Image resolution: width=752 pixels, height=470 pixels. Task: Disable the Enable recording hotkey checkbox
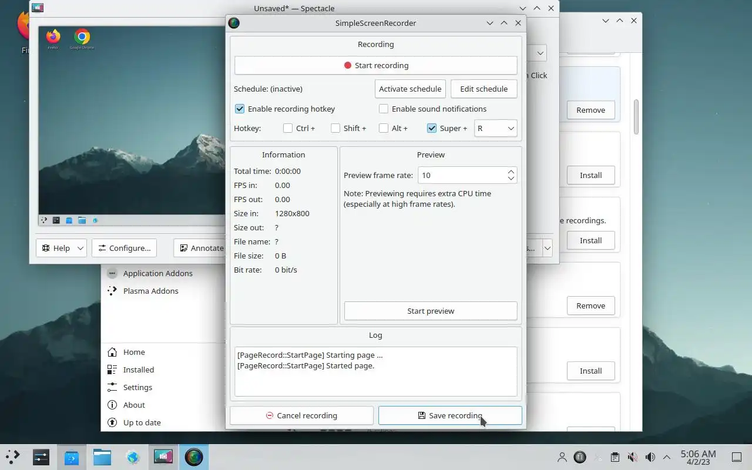coord(240,109)
